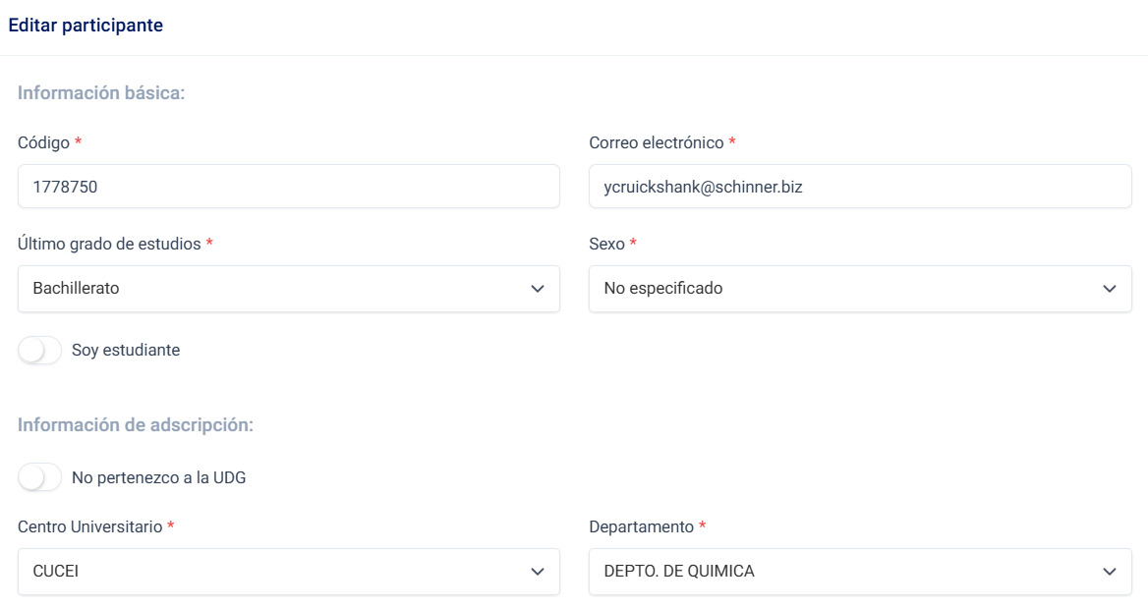This screenshot has height=608, width=1148.
Task: Click the Correo electrónico field label
Action: coord(657,142)
